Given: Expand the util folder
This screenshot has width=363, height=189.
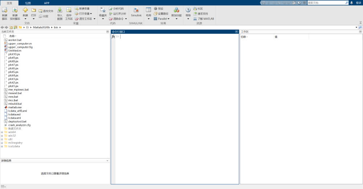Looking at the screenshot, I should click(x=2, y=139).
